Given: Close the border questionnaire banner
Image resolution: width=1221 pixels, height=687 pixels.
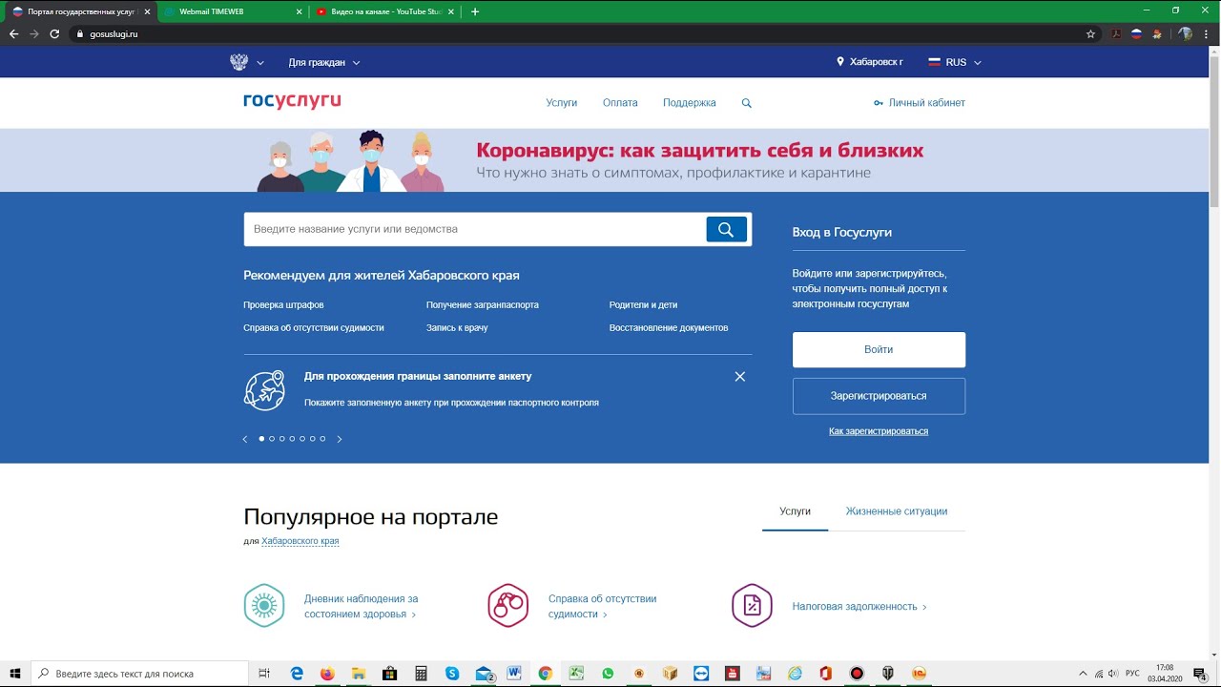Looking at the screenshot, I should (x=739, y=376).
